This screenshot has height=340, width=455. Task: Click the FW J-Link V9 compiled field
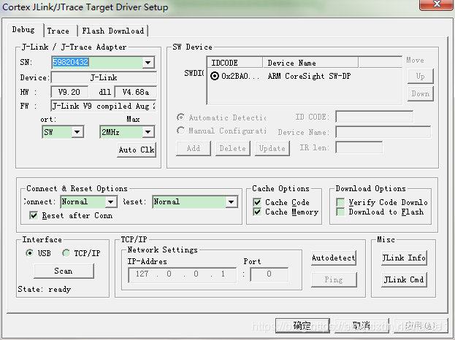click(104, 106)
